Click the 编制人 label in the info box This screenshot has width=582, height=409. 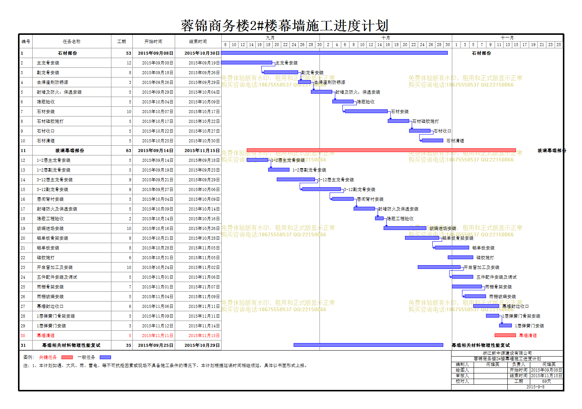[462, 364]
